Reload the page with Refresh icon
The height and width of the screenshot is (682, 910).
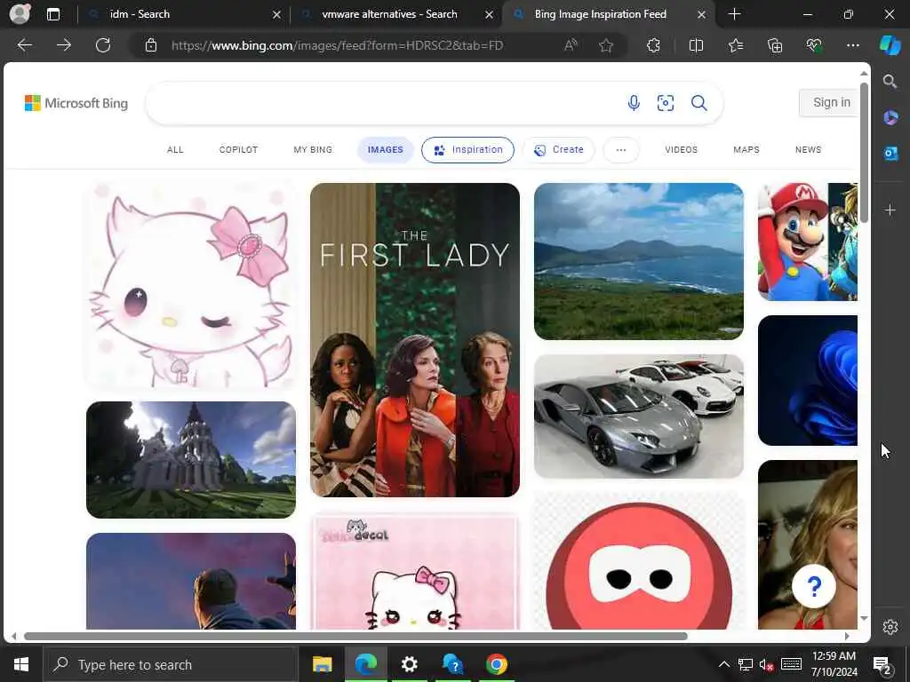coord(103,45)
